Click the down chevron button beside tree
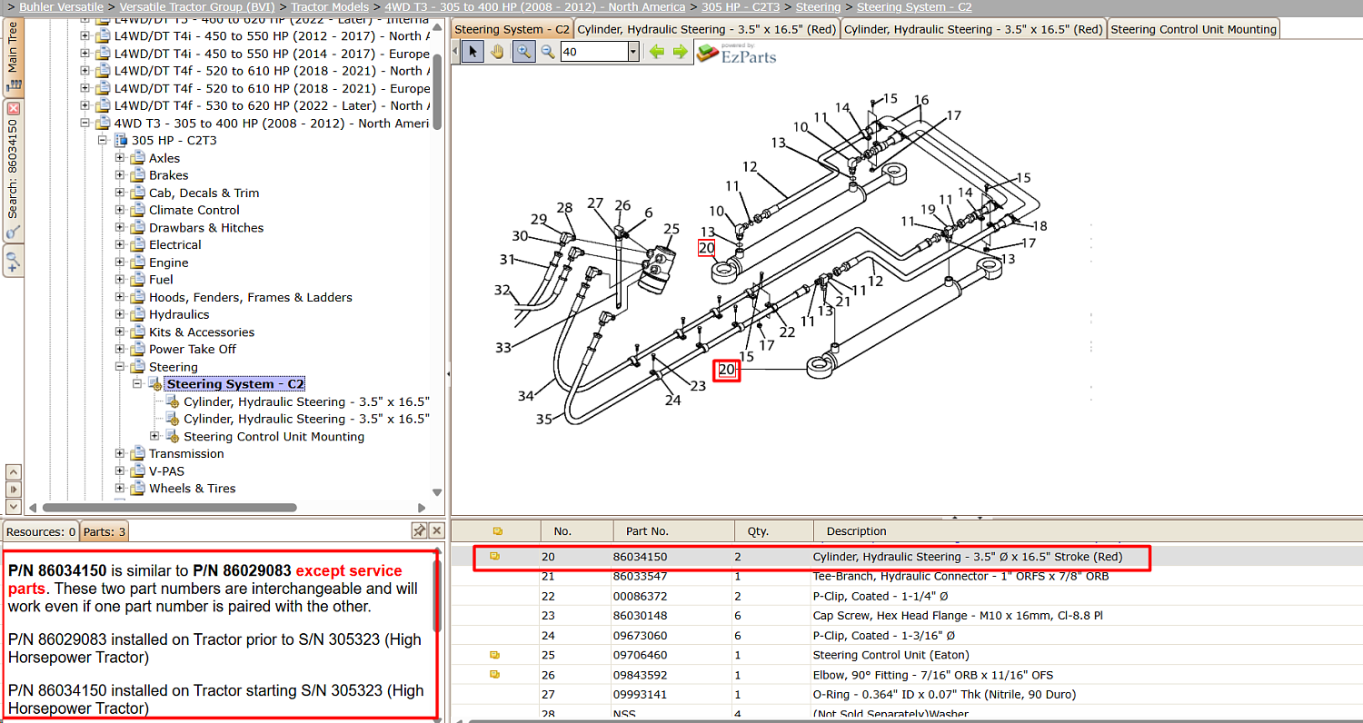Viewport: 1363px width, 723px height. point(13,506)
